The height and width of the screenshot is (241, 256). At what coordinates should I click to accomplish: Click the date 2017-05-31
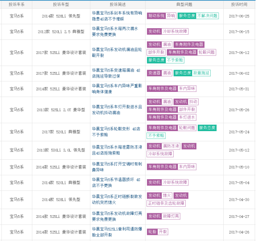click(239, 89)
